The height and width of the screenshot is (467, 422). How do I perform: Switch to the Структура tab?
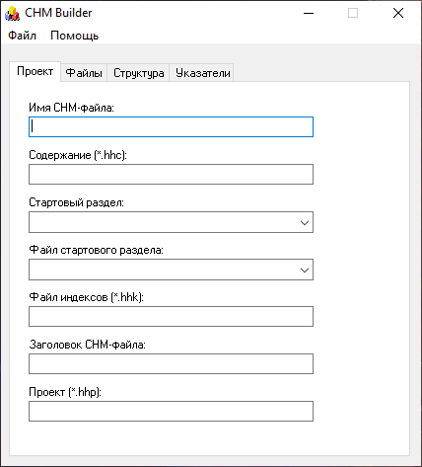pyautogui.click(x=138, y=73)
